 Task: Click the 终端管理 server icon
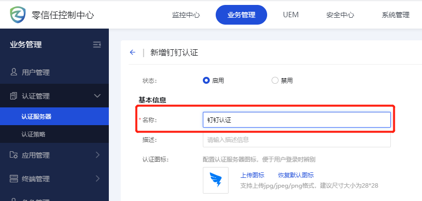[x=14, y=179]
